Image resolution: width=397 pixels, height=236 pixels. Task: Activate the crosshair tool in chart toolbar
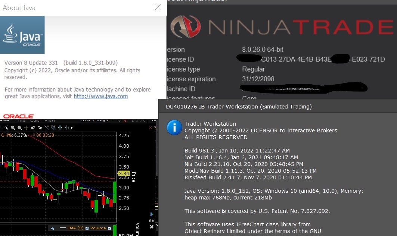(27, 128)
